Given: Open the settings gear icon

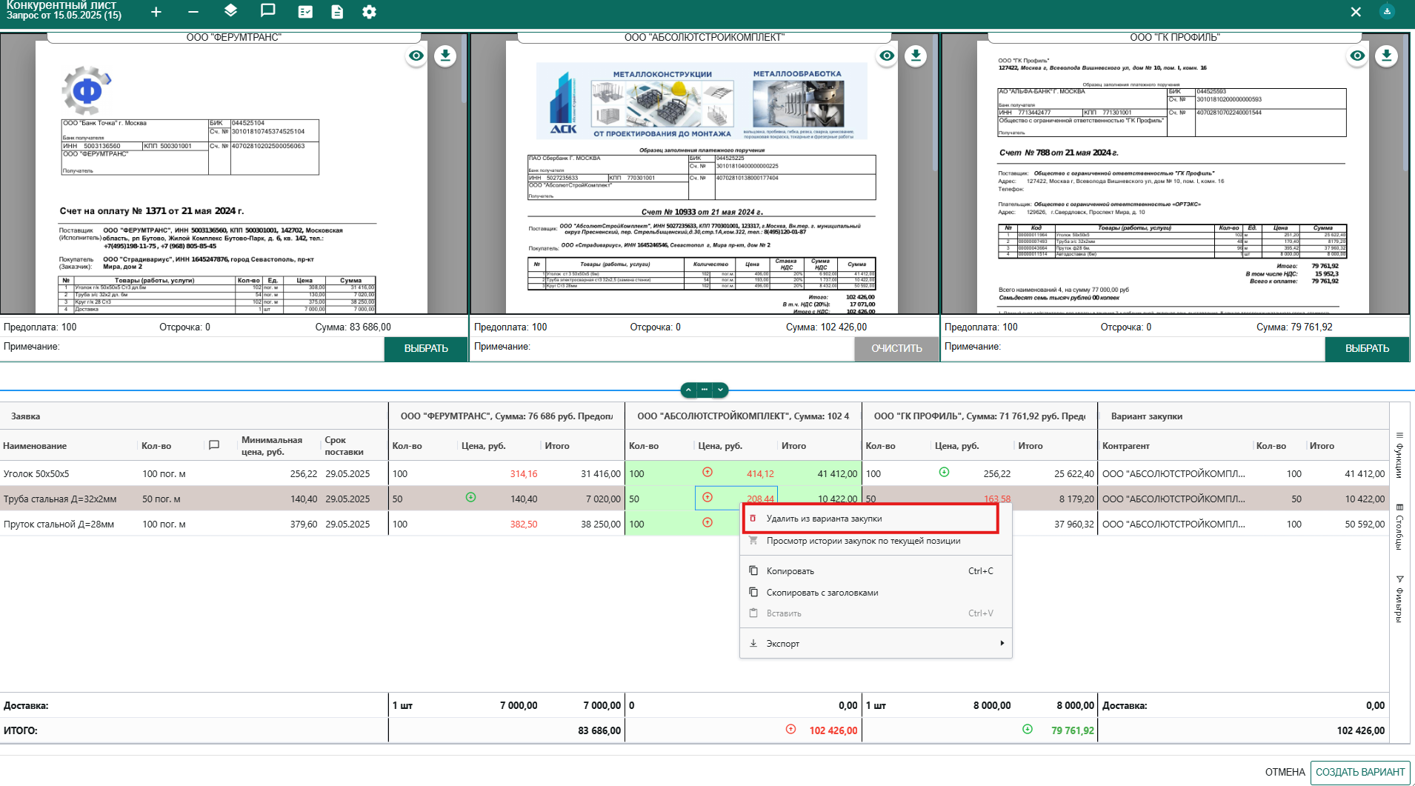Looking at the screenshot, I should coord(369,12).
